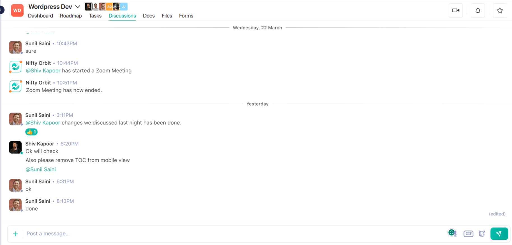
Task: Open the Files tab
Action: pos(167,16)
